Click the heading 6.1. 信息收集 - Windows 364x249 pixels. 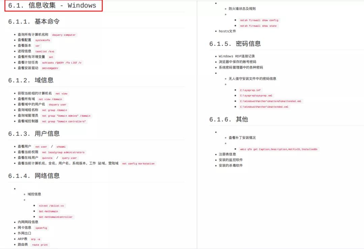52,5
